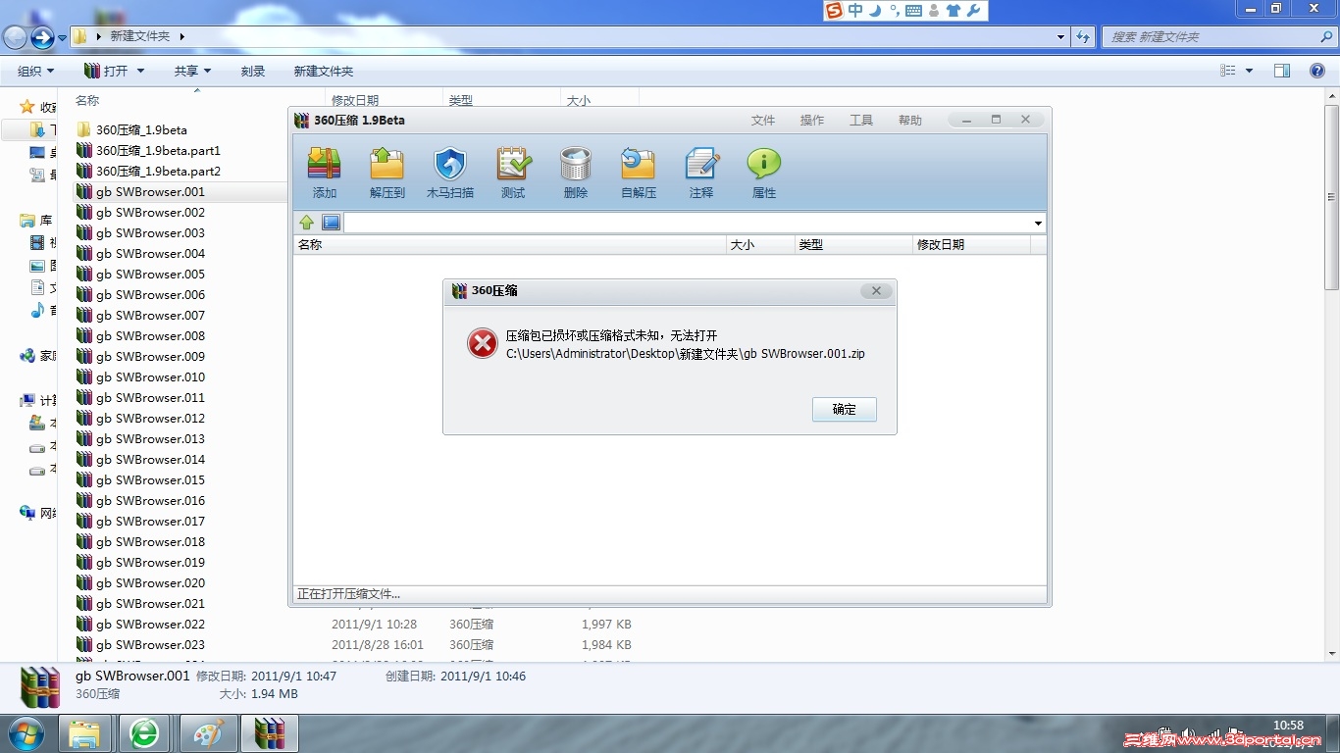Click the 解压到 (Extract to) icon
The height and width of the screenshot is (753, 1340).
(x=387, y=172)
